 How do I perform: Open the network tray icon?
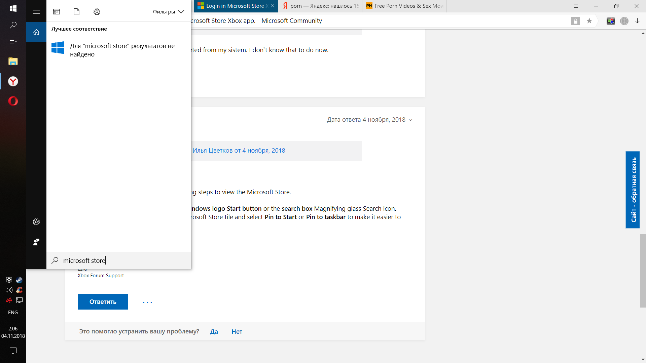[x=19, y=300]
